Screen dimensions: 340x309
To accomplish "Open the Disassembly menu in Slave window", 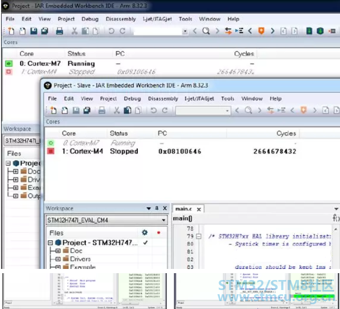I will point(163,99).
